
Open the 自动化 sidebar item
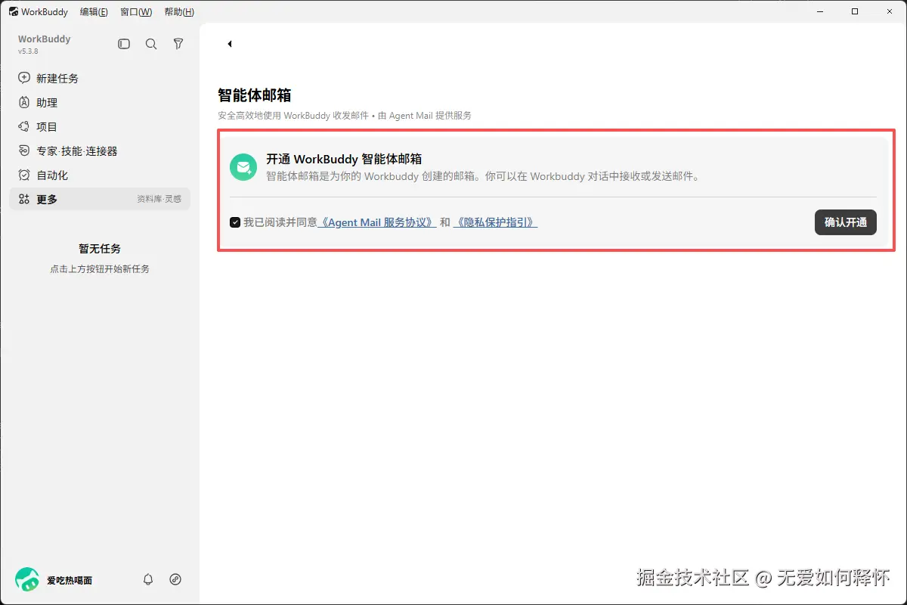pos(100,175)
